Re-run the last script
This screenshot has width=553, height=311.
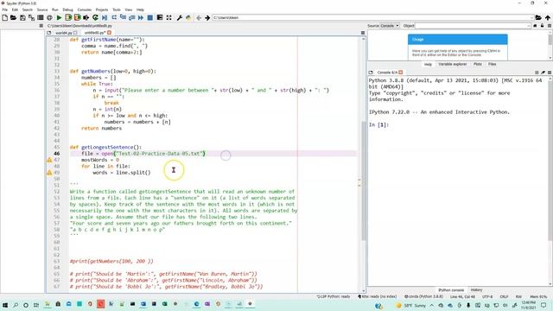coord(95,17)
